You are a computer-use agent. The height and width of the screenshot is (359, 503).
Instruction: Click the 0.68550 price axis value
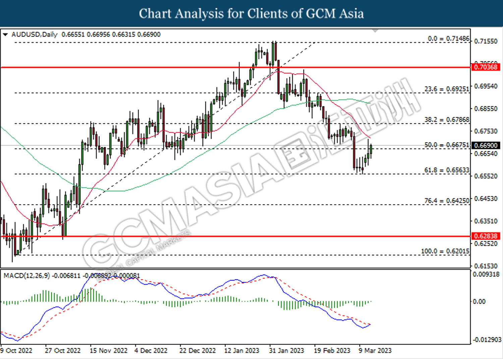click(x=486, y=109)
